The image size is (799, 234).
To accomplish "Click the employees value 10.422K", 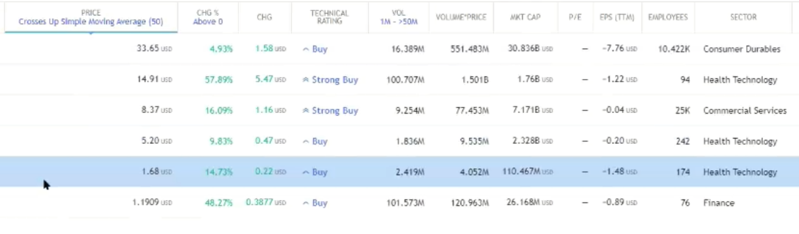I will coord(674,49).
